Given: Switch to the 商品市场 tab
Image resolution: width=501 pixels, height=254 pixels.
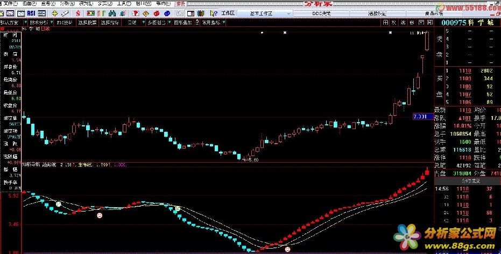Looking at the screenshot, I should click(x=434, y=14).
